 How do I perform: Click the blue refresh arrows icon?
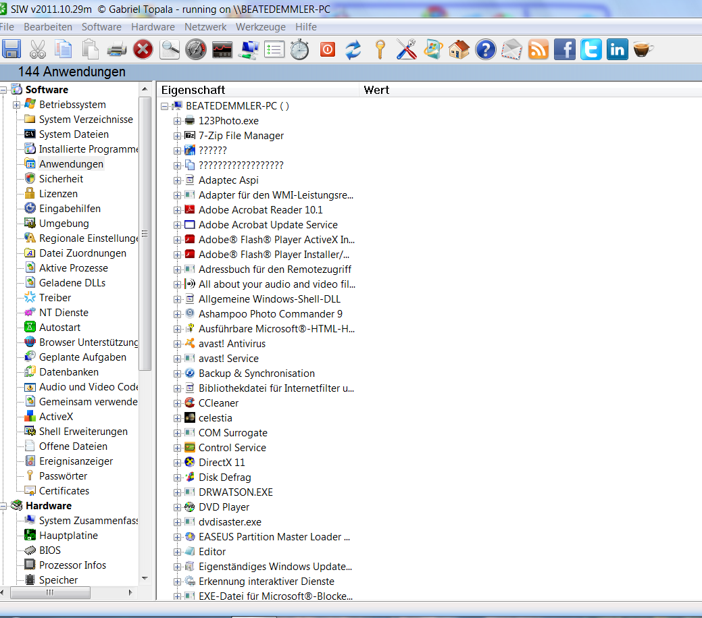pos(353,49)
